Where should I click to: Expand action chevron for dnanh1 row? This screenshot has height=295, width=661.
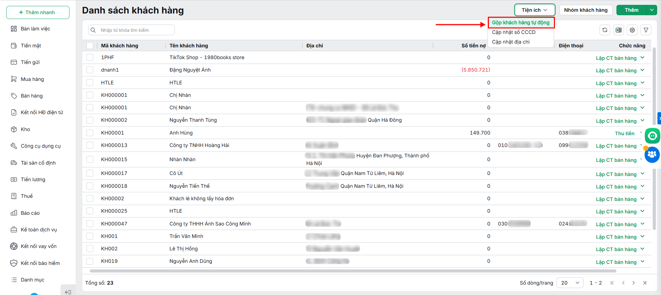point(642,70)
